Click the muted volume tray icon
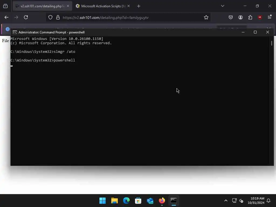This screenshot has width=276, height=207. click(241, 201)
